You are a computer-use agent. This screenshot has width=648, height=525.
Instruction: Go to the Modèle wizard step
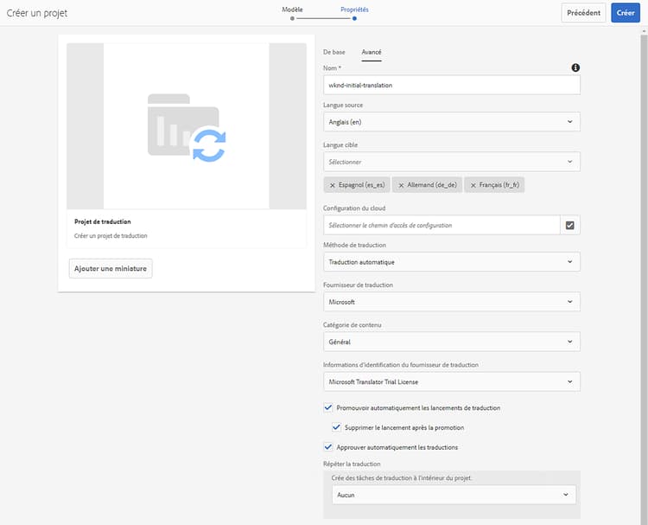click(x=292, y=13)
